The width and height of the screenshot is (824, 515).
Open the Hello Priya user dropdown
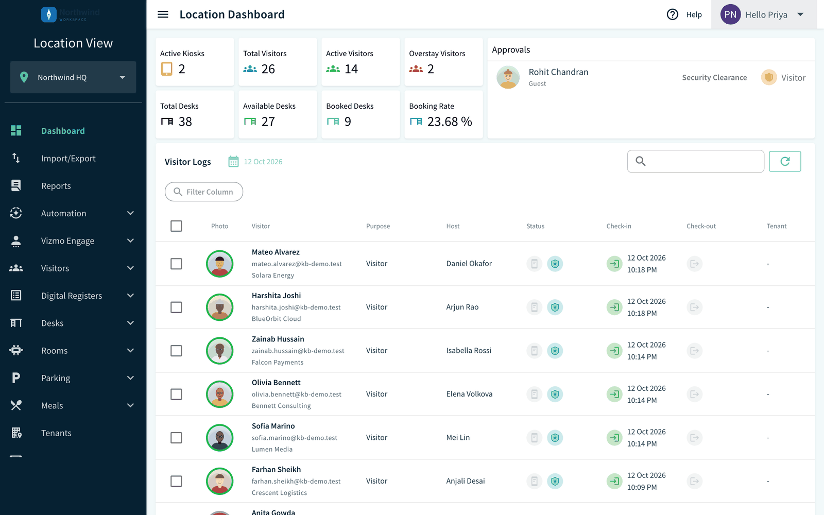(764, 14)
